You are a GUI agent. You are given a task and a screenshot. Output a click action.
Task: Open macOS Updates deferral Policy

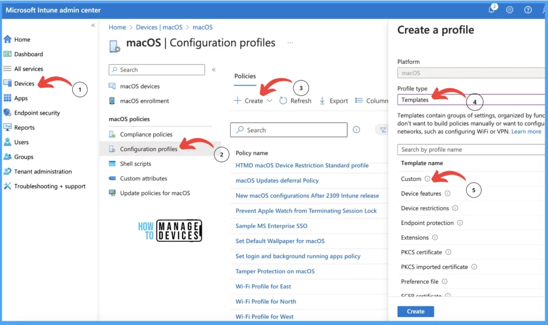[277, 180]
